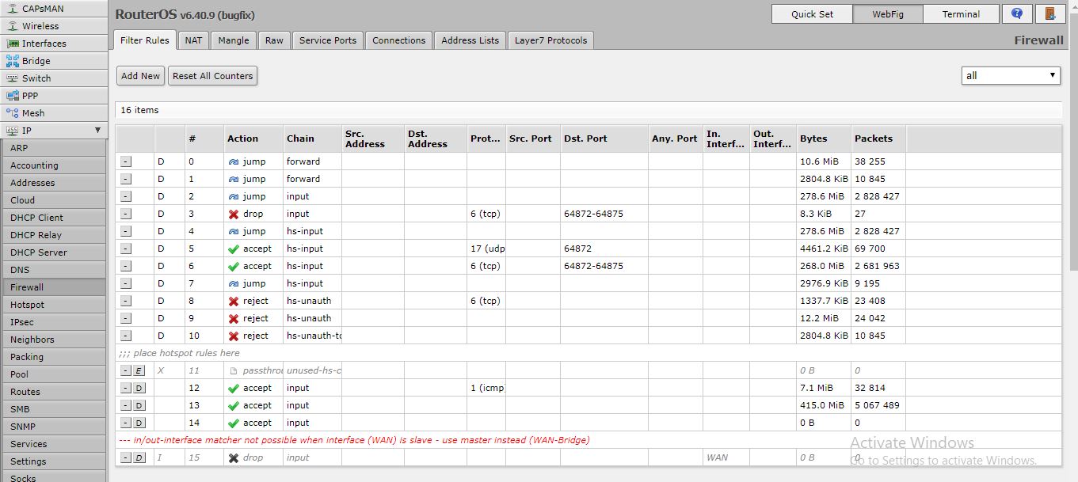Enable rule 11 with the E button
This screenshot has width=1078, height=482.
tap(139, 370)
